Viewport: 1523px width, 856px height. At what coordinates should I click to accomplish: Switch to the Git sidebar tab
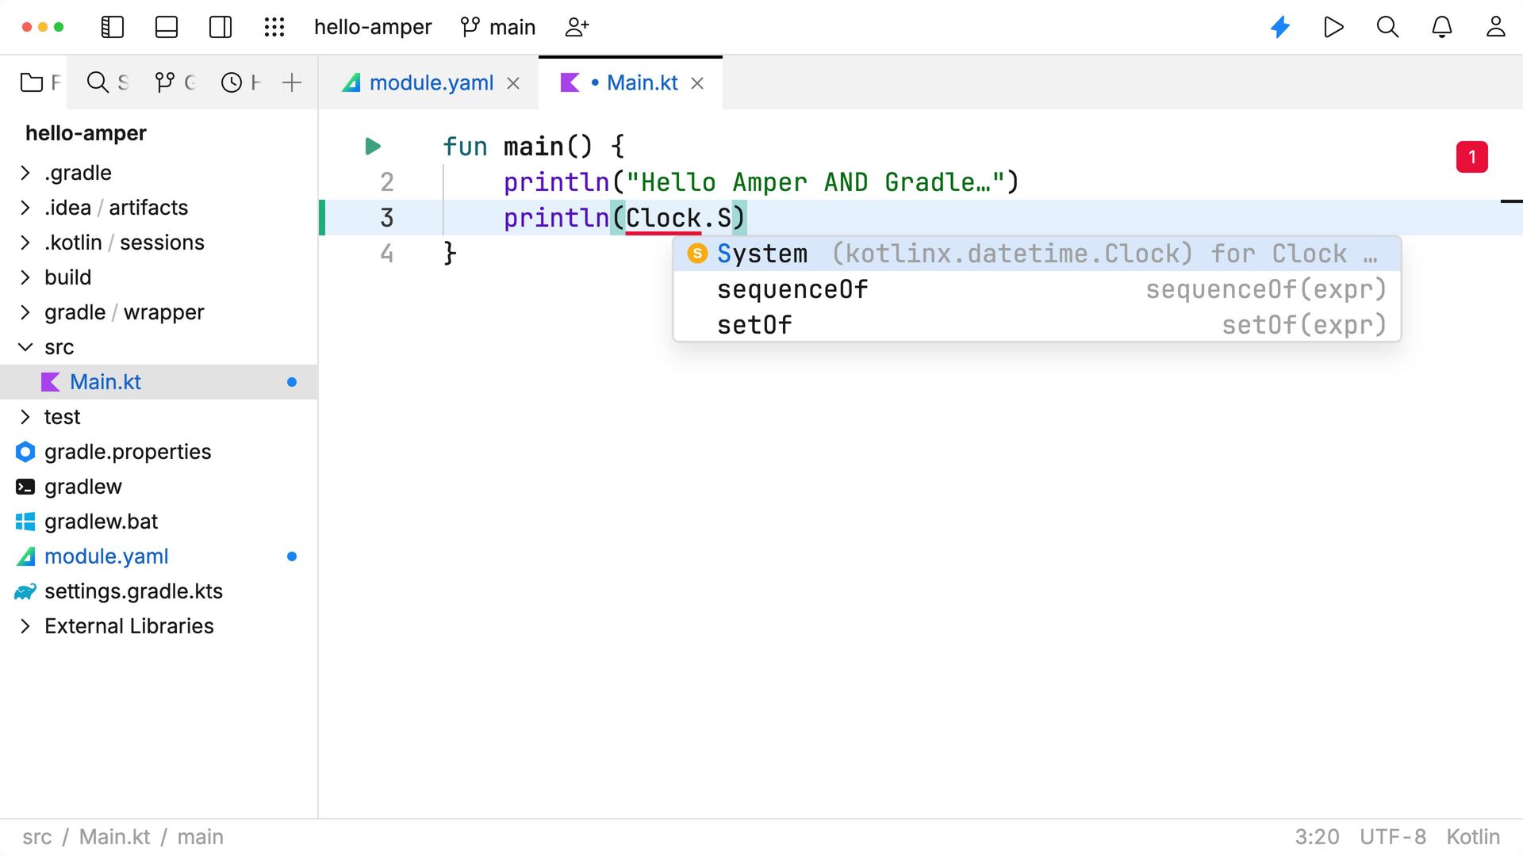click(175, 82)
